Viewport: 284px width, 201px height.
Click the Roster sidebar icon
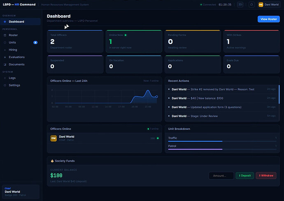[5, 35]
